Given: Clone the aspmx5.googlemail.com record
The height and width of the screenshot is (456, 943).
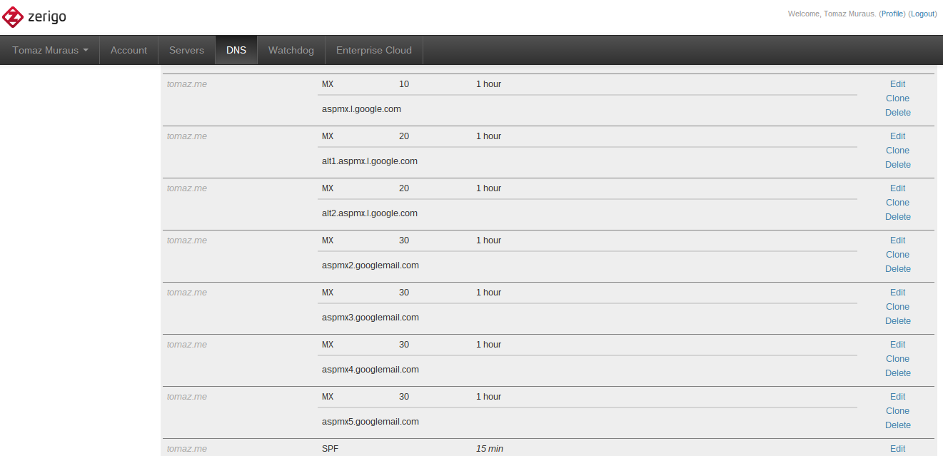Looking at the screenshot, I should click(897, 410).
